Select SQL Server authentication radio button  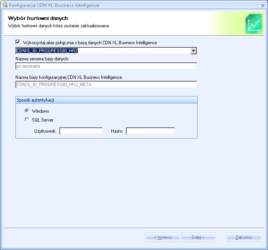point(27,120)
